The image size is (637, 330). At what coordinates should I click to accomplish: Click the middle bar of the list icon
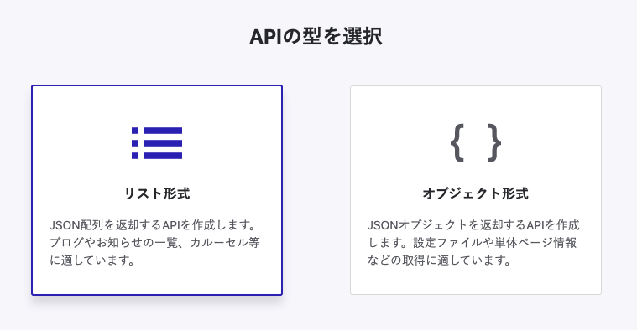click(164, 143)
